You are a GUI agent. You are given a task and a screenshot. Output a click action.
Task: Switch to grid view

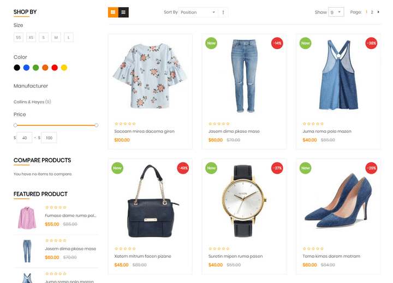click(113, 12)
